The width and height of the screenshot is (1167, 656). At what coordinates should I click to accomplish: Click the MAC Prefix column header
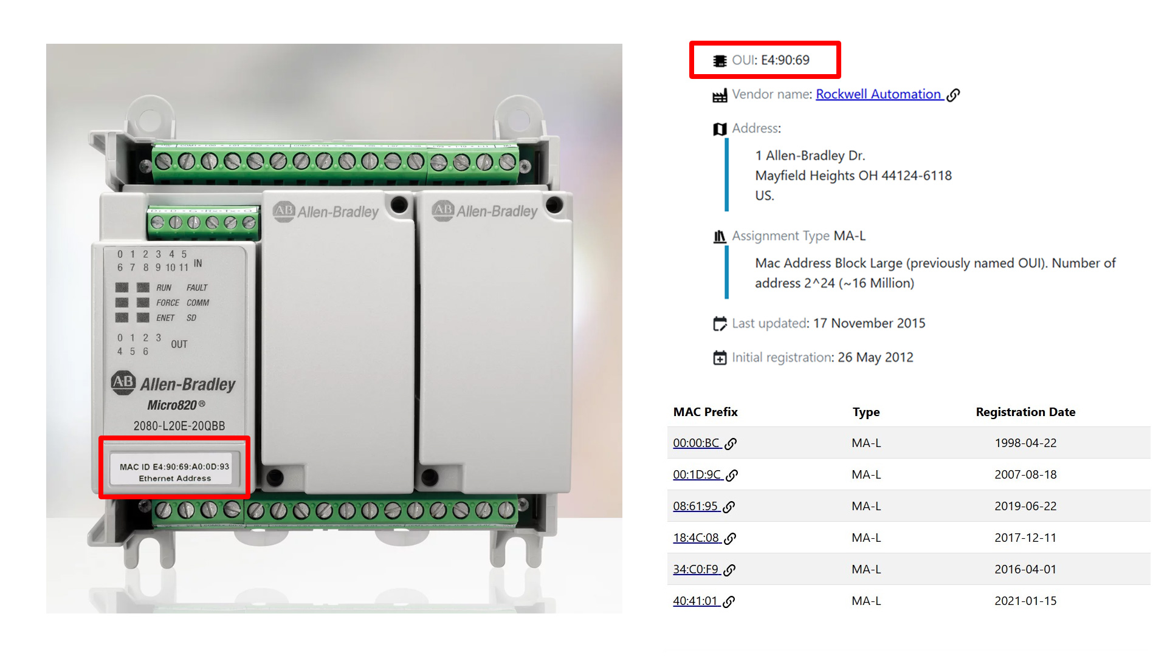(705, 412)
